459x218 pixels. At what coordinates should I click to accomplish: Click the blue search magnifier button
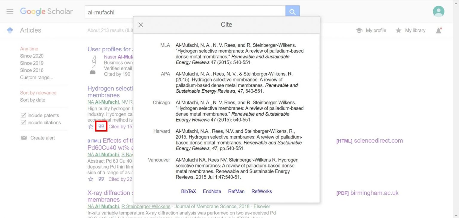coord(292,12)
